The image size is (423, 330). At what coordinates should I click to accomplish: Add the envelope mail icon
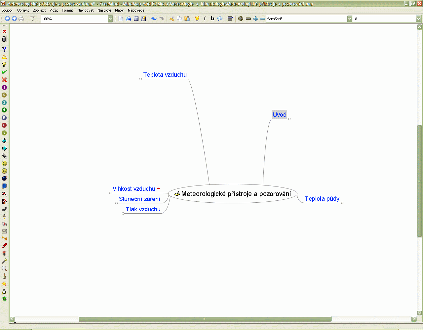pos(4,231)
